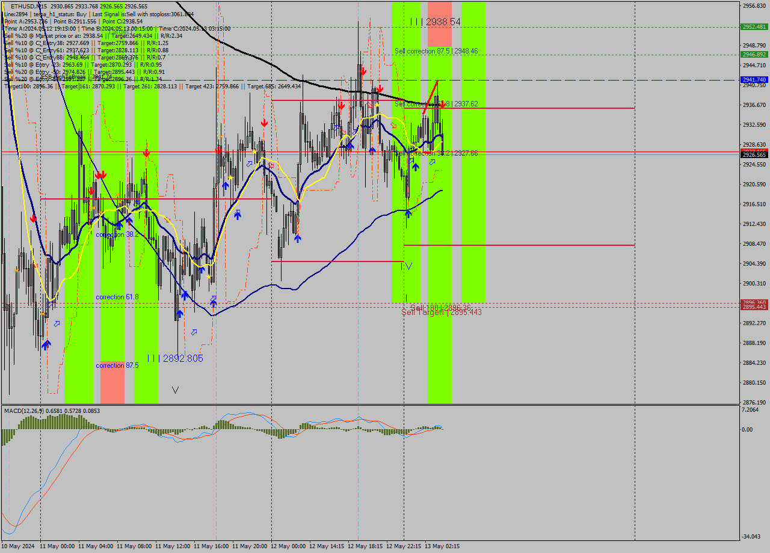Click the blue 2941.740 price tag on the axis
The height and width of the screenshot is (553, 770).
[754, 79]
